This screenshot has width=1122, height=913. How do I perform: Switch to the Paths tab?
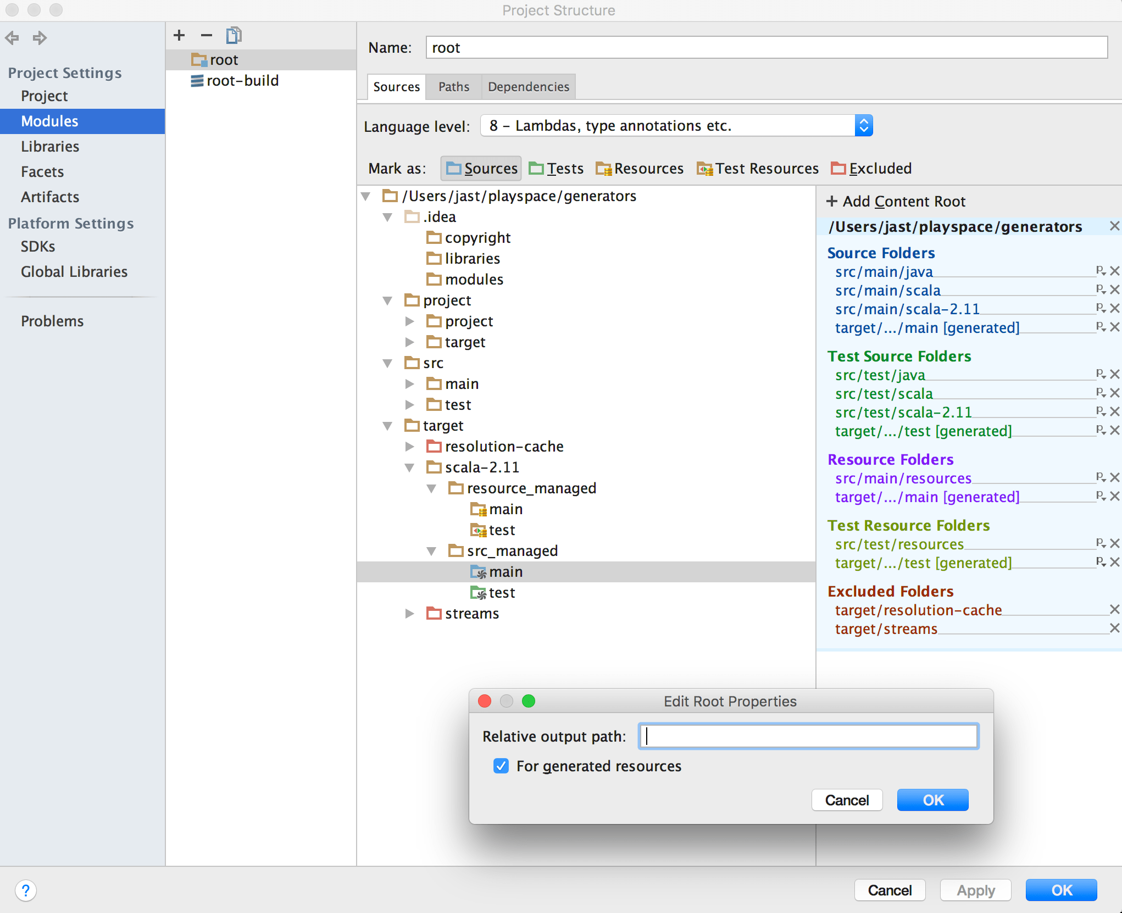[453, 86]
